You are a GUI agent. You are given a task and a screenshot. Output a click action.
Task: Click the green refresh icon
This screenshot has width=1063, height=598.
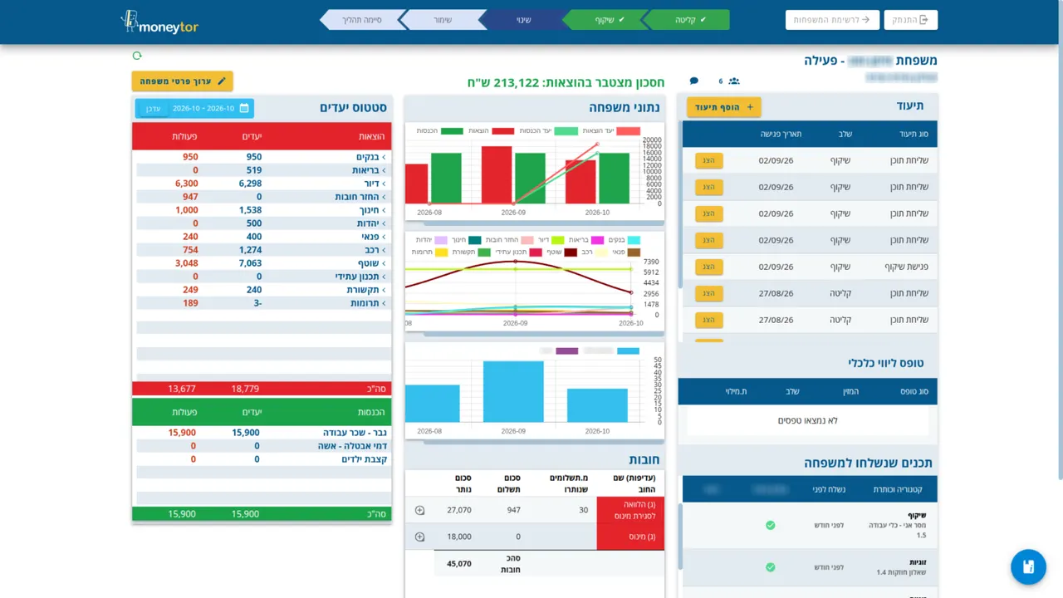tap(137, 56)
